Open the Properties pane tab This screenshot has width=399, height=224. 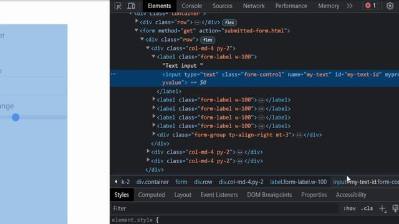[x=314, y=195]
